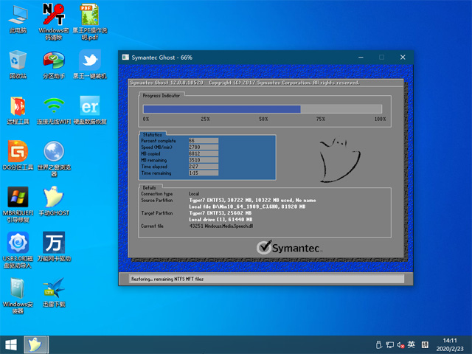Click the ghost drawing in Ghost window

[x=339, y=159]
